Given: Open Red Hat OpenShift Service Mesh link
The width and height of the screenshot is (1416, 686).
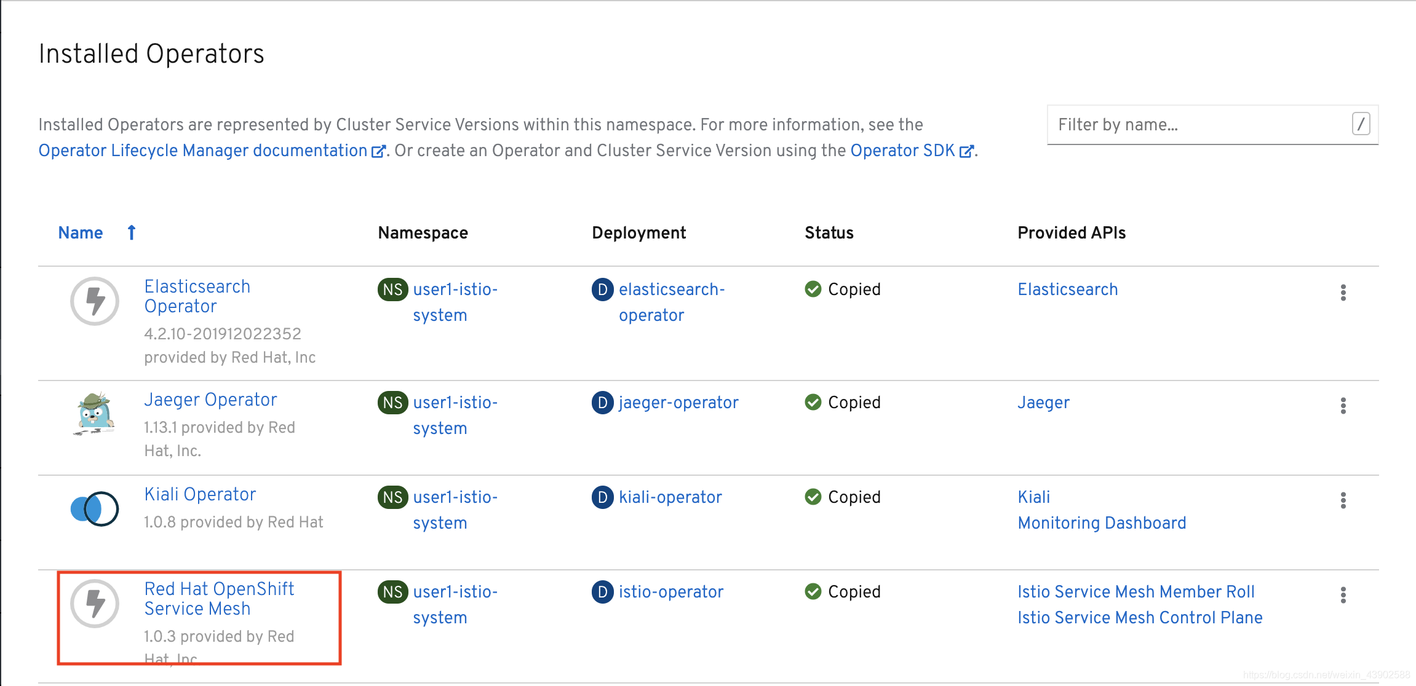Looking at the screenshot, I should coord(219,599).
